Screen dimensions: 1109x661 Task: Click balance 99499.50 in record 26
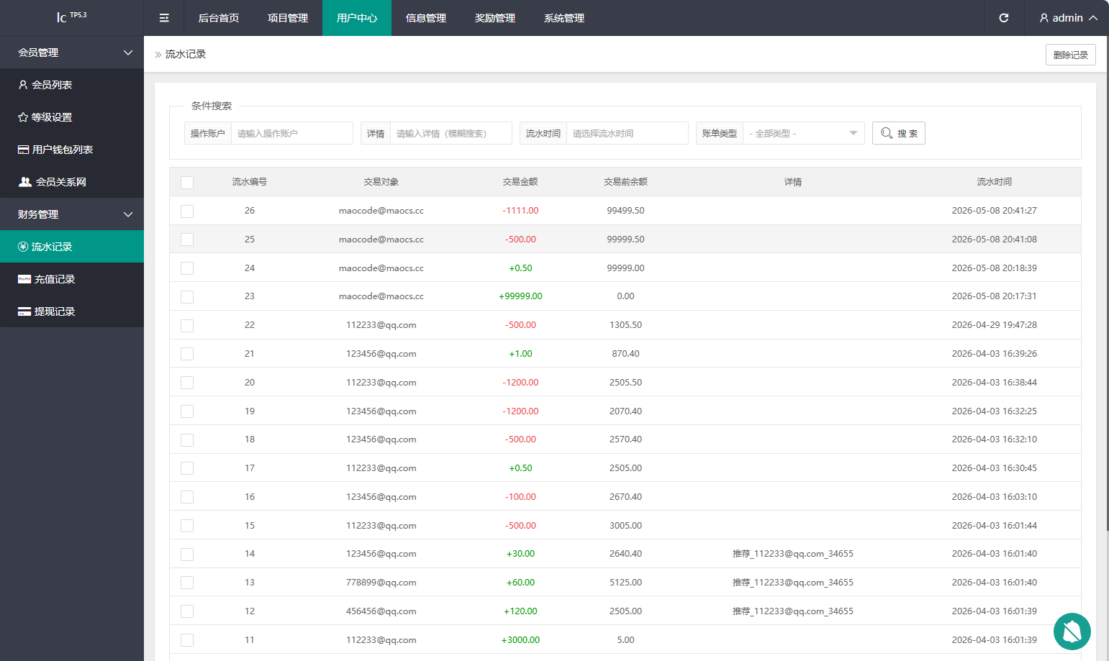(625, 211)
